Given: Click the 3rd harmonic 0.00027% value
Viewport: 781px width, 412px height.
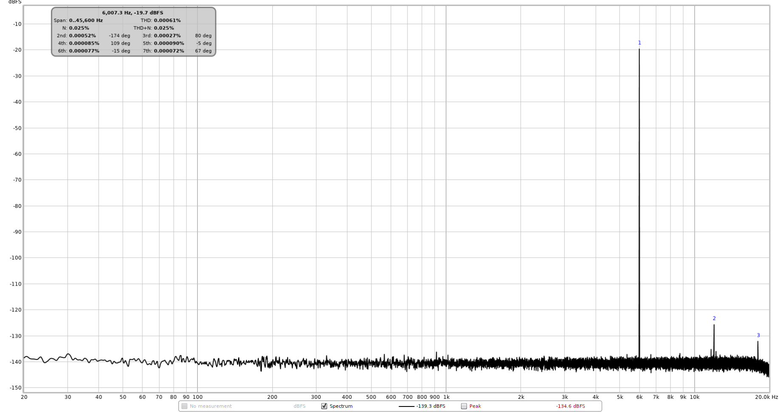Looking at the screenshot, I should pyautogui.click(x=167, y=36).
